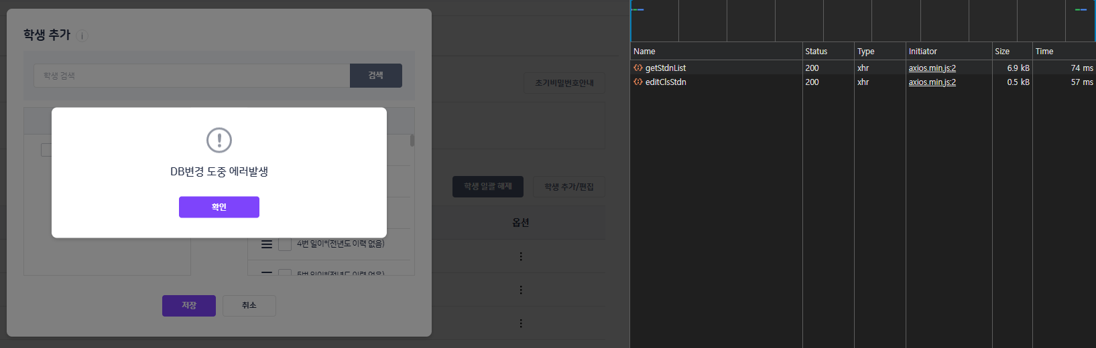Sort network requests by Size column

point(1011,52)
